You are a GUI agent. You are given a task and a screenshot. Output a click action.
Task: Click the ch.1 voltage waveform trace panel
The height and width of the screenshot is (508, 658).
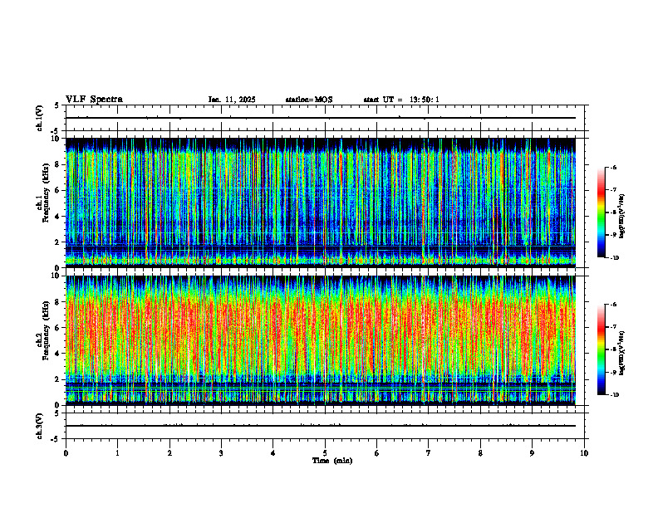(325, 118)
